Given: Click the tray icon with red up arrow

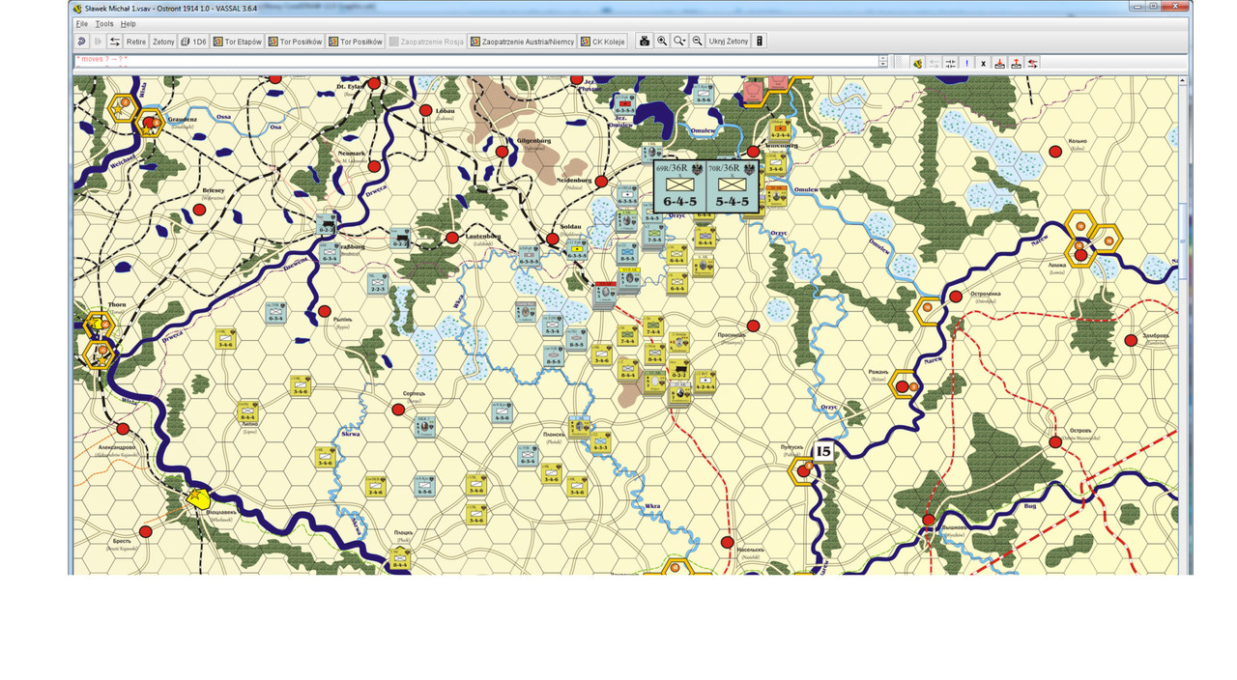Looking at the screenshot, I should 1017,63.
